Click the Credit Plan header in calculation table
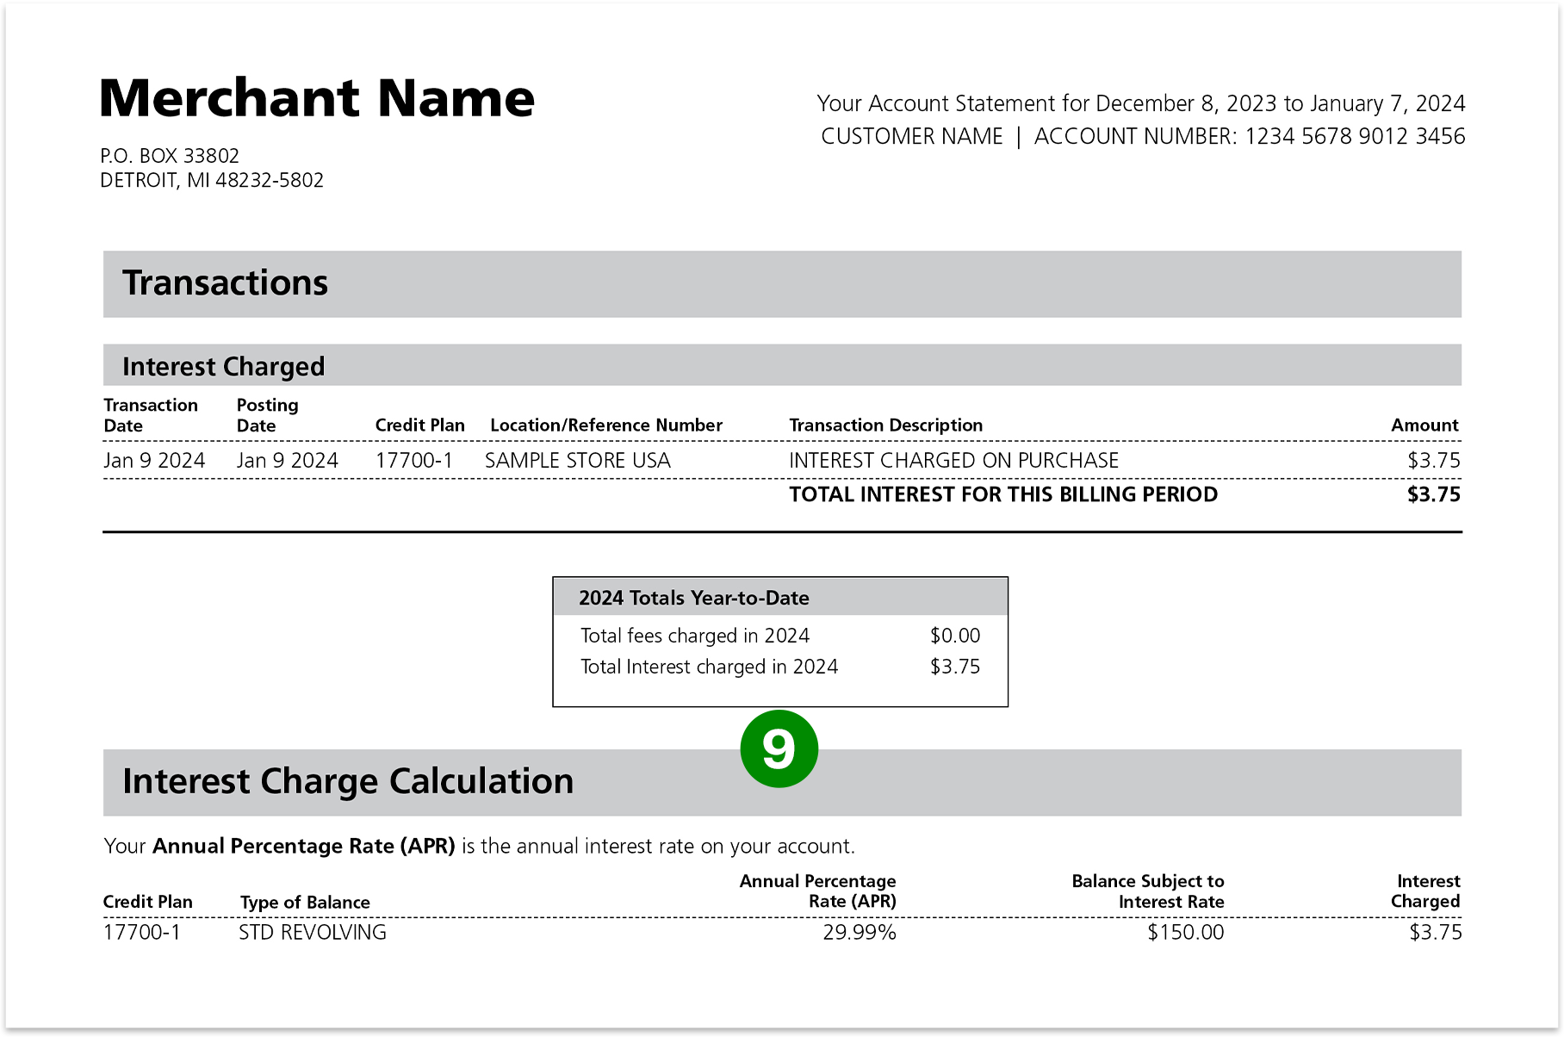The image size is (1564, 1037). (x=148, y=902)
